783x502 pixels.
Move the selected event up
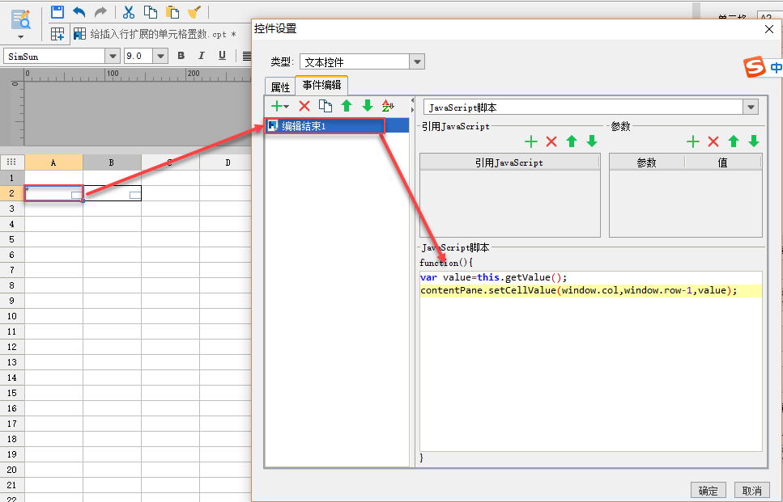(x=347, y=106)
